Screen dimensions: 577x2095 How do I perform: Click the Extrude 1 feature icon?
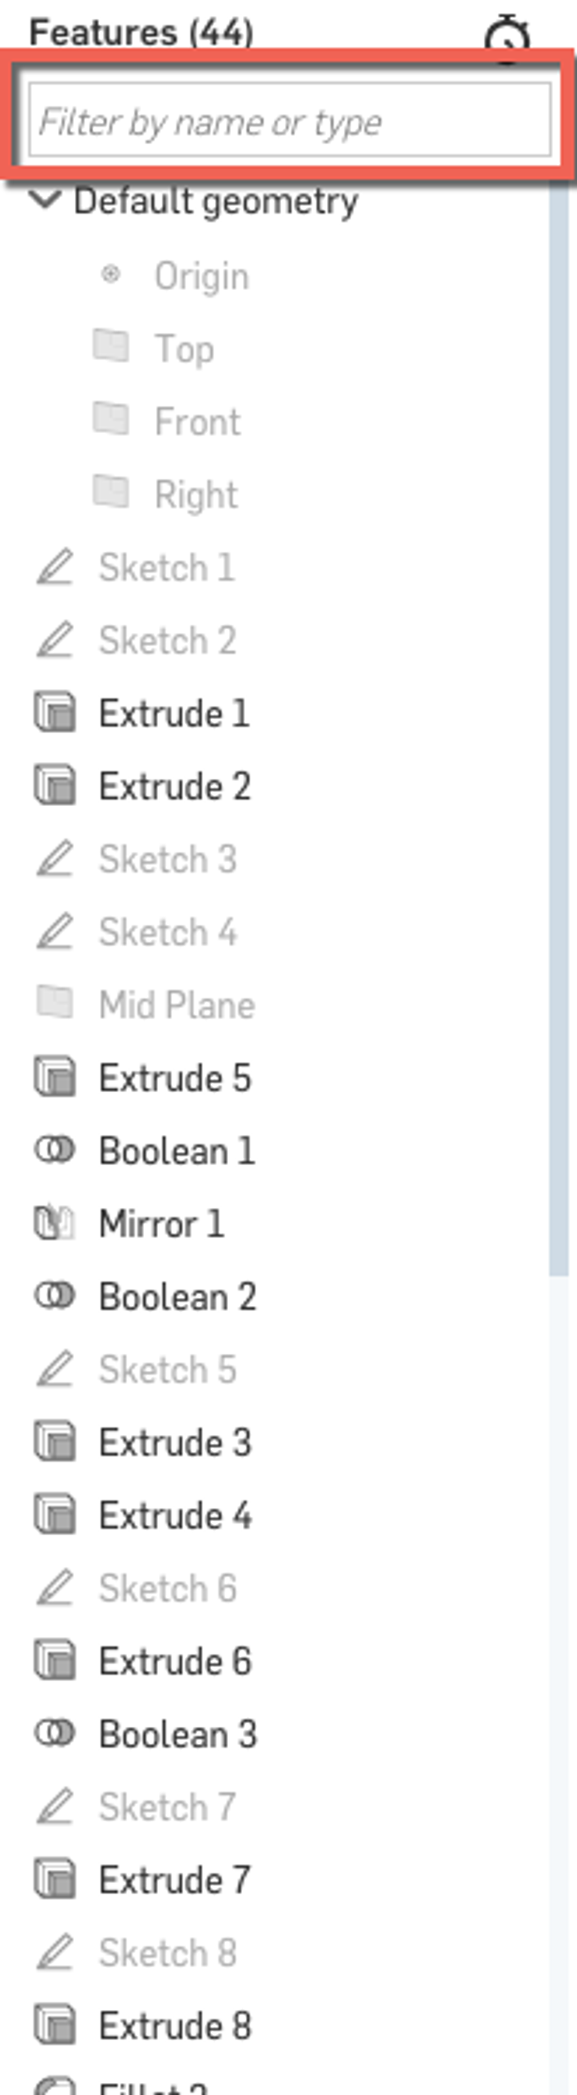(x=54, y=713)
